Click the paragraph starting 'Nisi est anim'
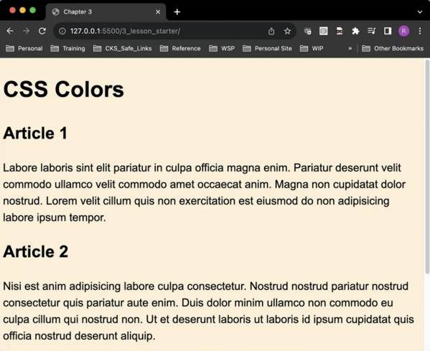This screenshot has height=351, width=430. tap(208, 311)
